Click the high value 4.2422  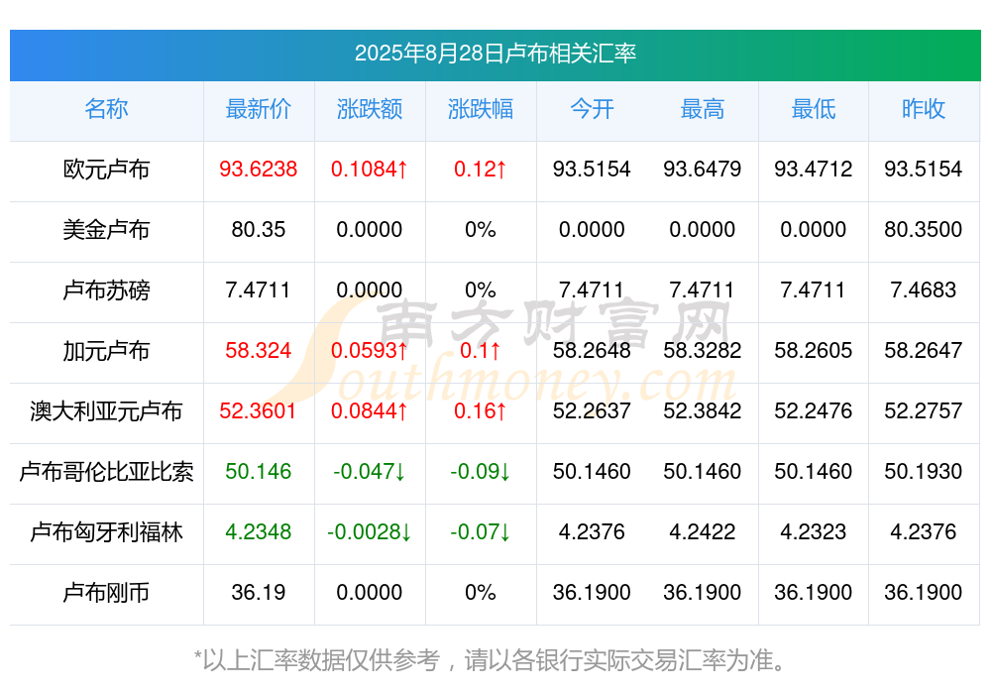click(703, 532)
